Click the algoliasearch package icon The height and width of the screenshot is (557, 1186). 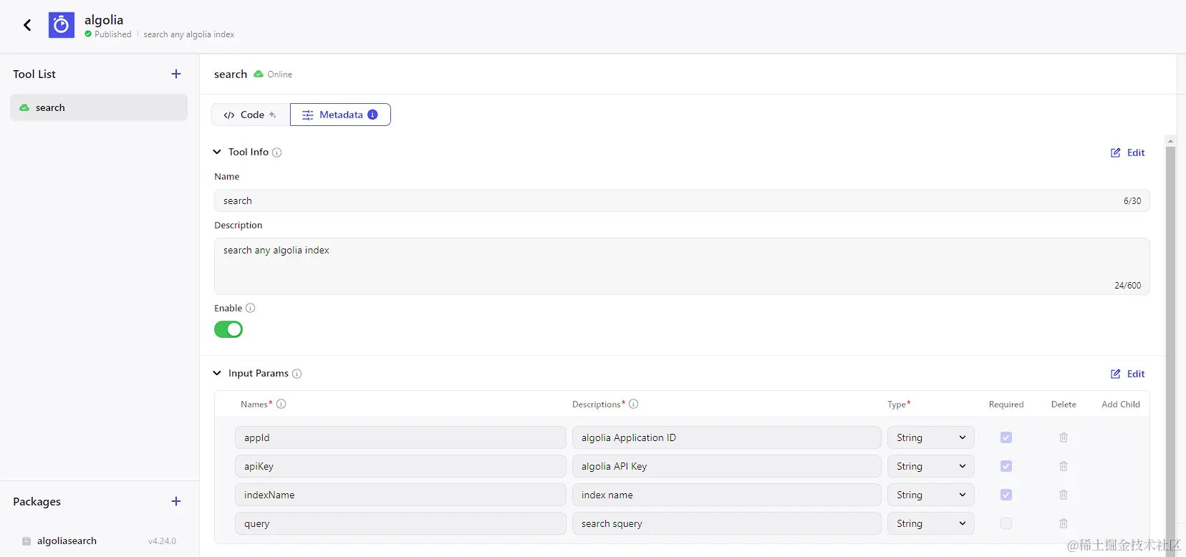pos(26,541)
